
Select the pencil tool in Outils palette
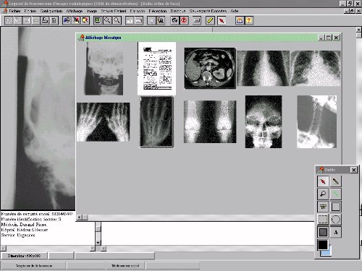[x=336, y=181]
